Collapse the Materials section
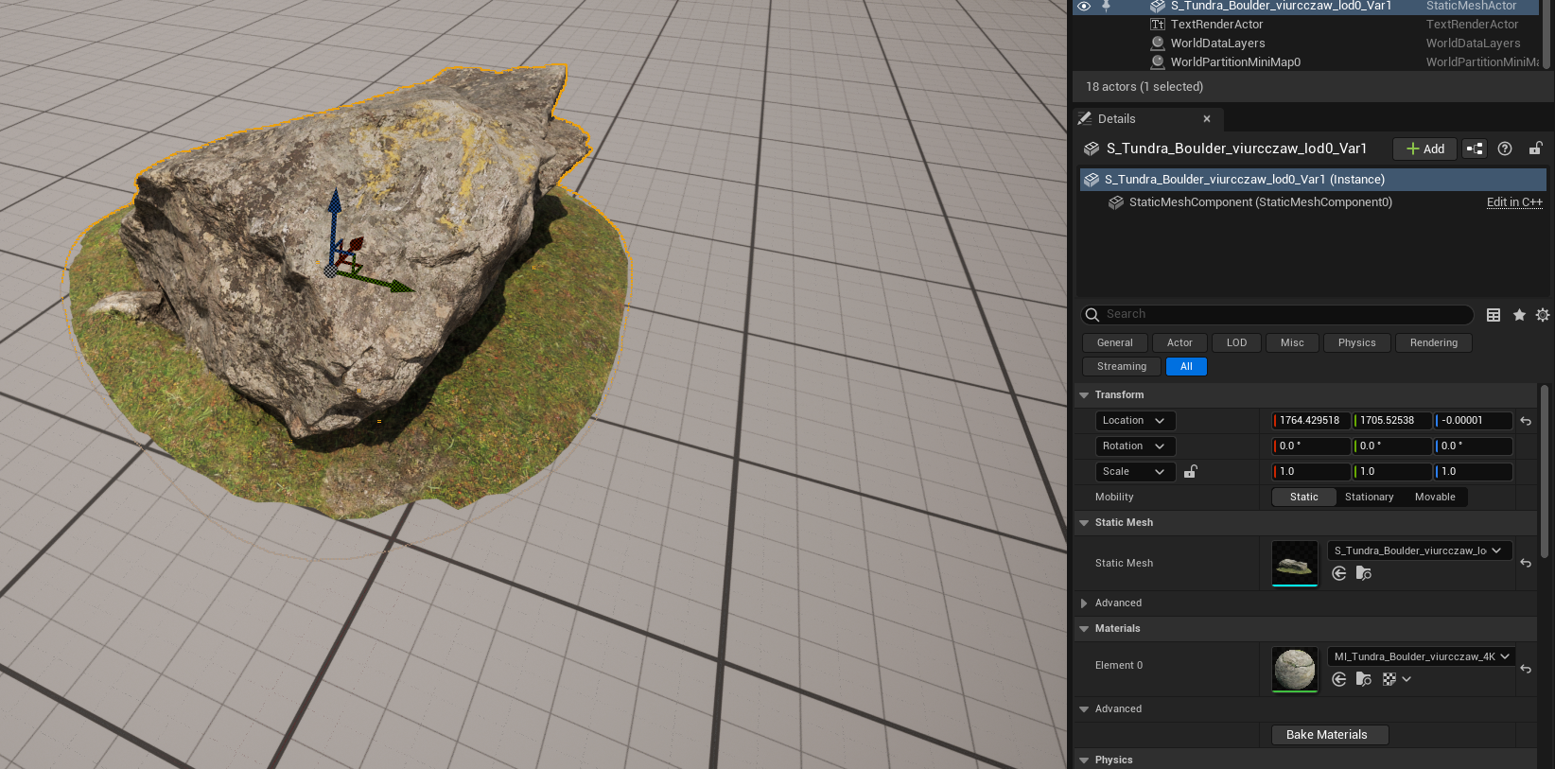 [x=1084, y=629]
